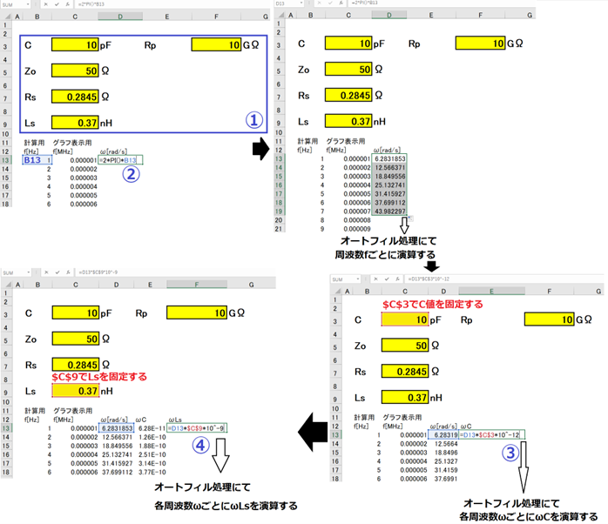Image resolution: width=608 pixels, height=524 pixels.
Task: Click yellow Rp cell 10 in the bottom-left sheet
Action: (197, 312)
